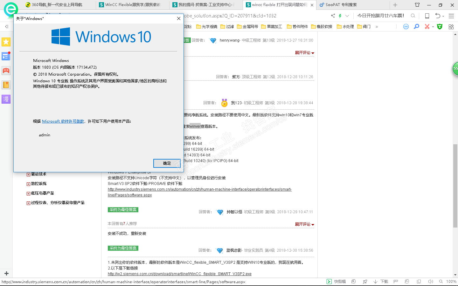The width and height of the screenshot is (458, 286).
Task: Expand the 驱动技术 tree node
Action: [28, 174]
